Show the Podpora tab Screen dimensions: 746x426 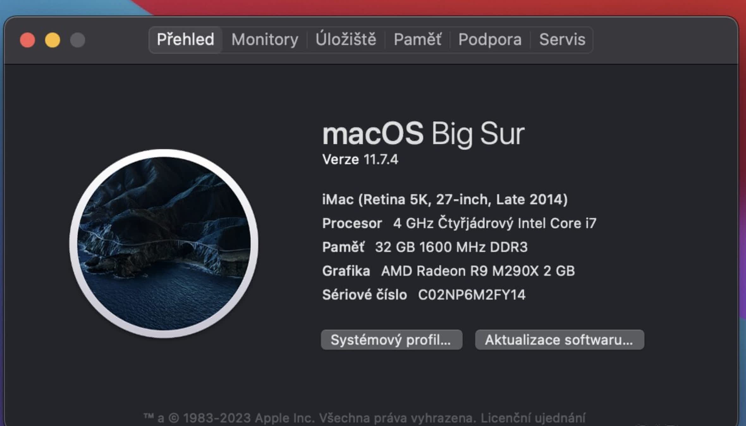490,40
